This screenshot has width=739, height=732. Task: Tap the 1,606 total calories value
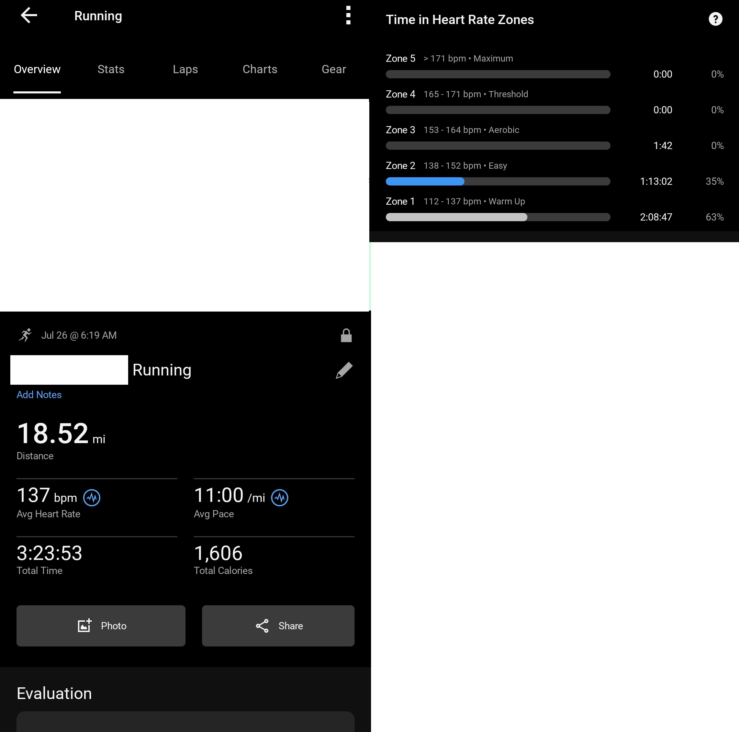click(218, 553)
